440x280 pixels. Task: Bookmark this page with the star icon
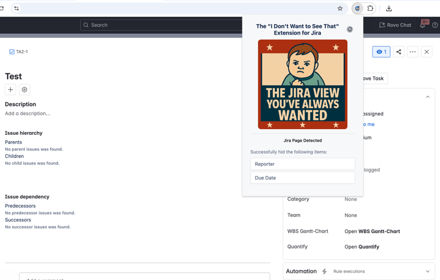coord(340,9)
